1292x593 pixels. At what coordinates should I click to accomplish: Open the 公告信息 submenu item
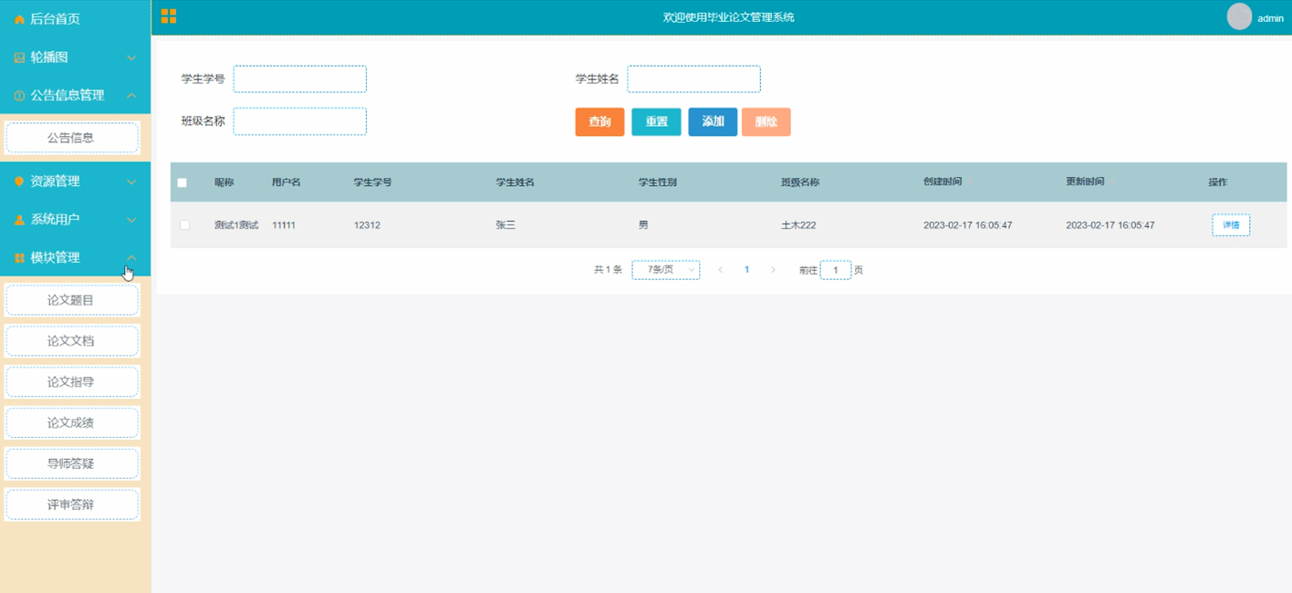(72, 138)
